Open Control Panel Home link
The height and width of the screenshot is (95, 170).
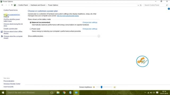click(11, 10)
